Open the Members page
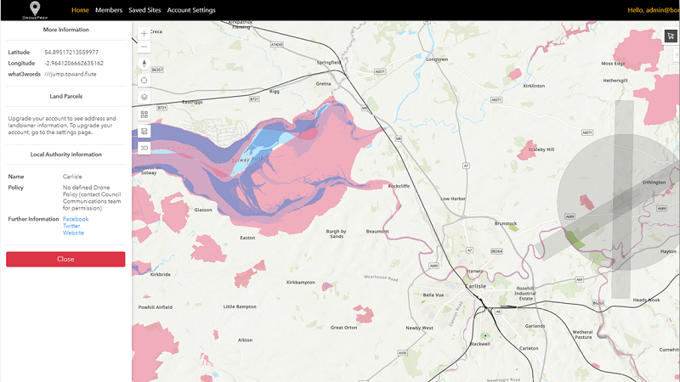The width and height of the screenshot is (680, 382). pyautogui.click(x=109, y=10)
